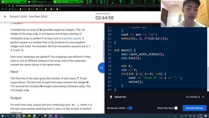Click in the code editor on the solve(); line
This screenshot has height=118, width=209.
click(136, 82)
